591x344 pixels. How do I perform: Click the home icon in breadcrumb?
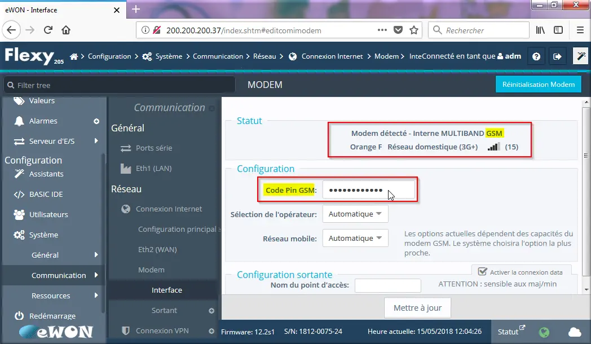click(x=74, y=56)
